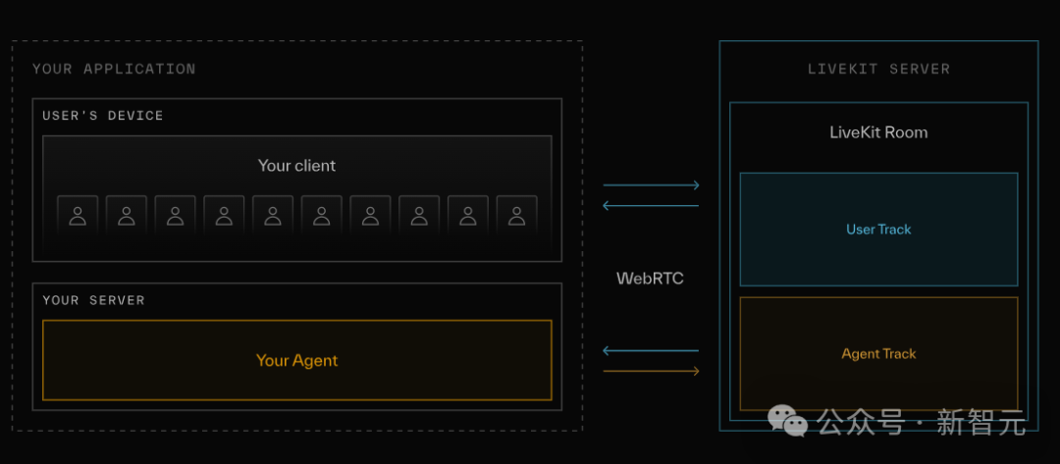Click the LIVEKIT SERVER heading

(878, 70)
